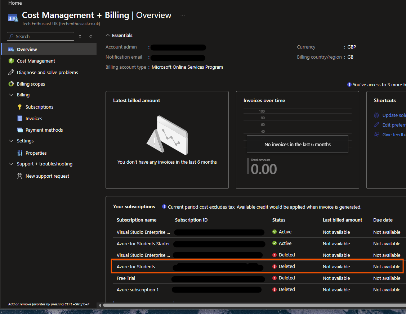
Task: Select the Azure for Students Starter subscription
Action: click(x=143, y=244)
